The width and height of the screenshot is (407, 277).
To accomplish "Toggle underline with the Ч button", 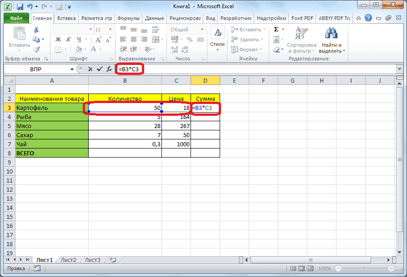I will point(78,39).
